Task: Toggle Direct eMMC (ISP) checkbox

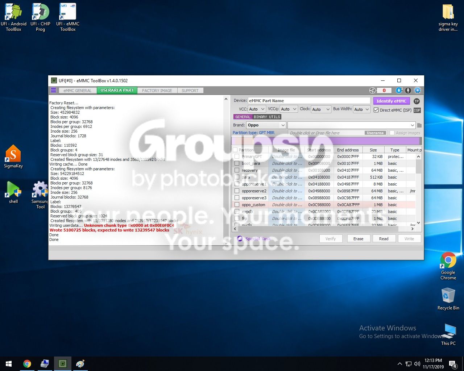Action: [376, 110]
